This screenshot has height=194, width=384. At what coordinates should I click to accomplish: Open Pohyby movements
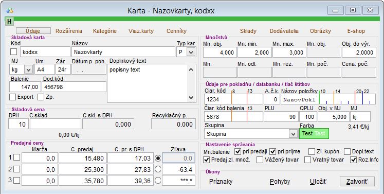280,182
